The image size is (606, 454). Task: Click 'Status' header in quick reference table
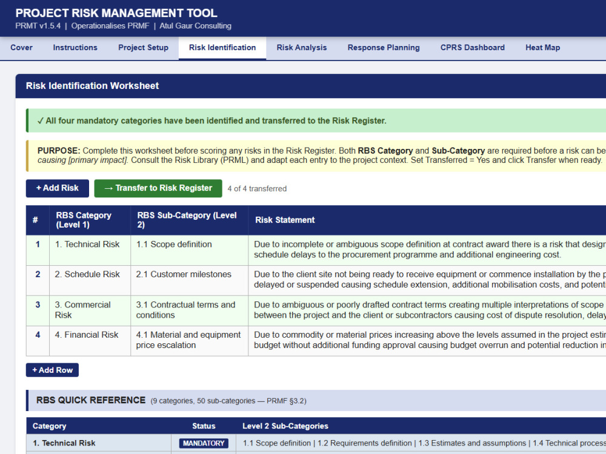(204, 426)
